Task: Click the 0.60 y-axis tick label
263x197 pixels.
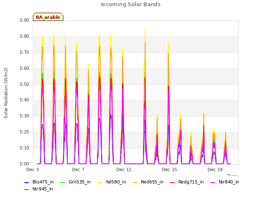Action: 25,68
